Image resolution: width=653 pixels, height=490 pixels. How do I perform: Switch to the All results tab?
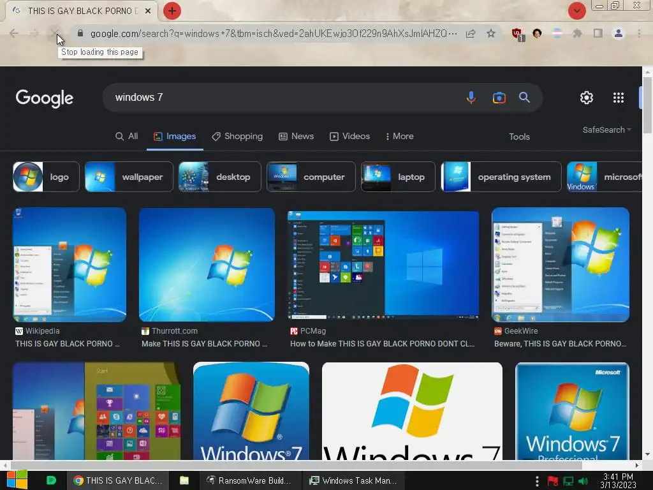[127, 137]
